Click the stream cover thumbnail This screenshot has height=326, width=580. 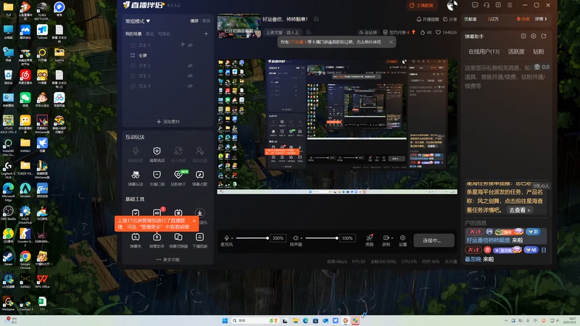(x=239, y=26)
